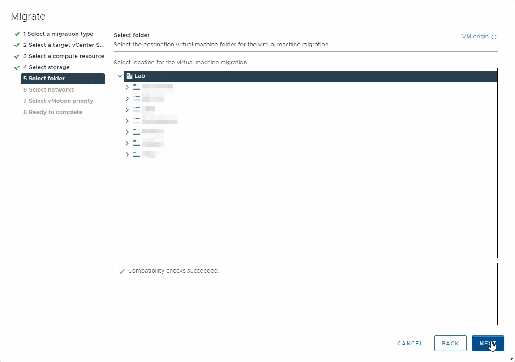Expand the fourth folder under Lab

127,121
